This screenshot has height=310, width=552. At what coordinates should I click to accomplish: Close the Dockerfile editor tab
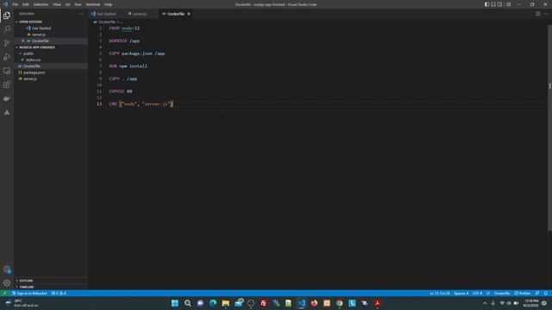pos(189,14)
